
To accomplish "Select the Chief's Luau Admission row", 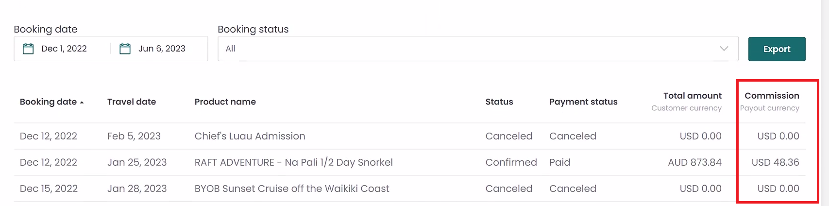I will (410, 136).
